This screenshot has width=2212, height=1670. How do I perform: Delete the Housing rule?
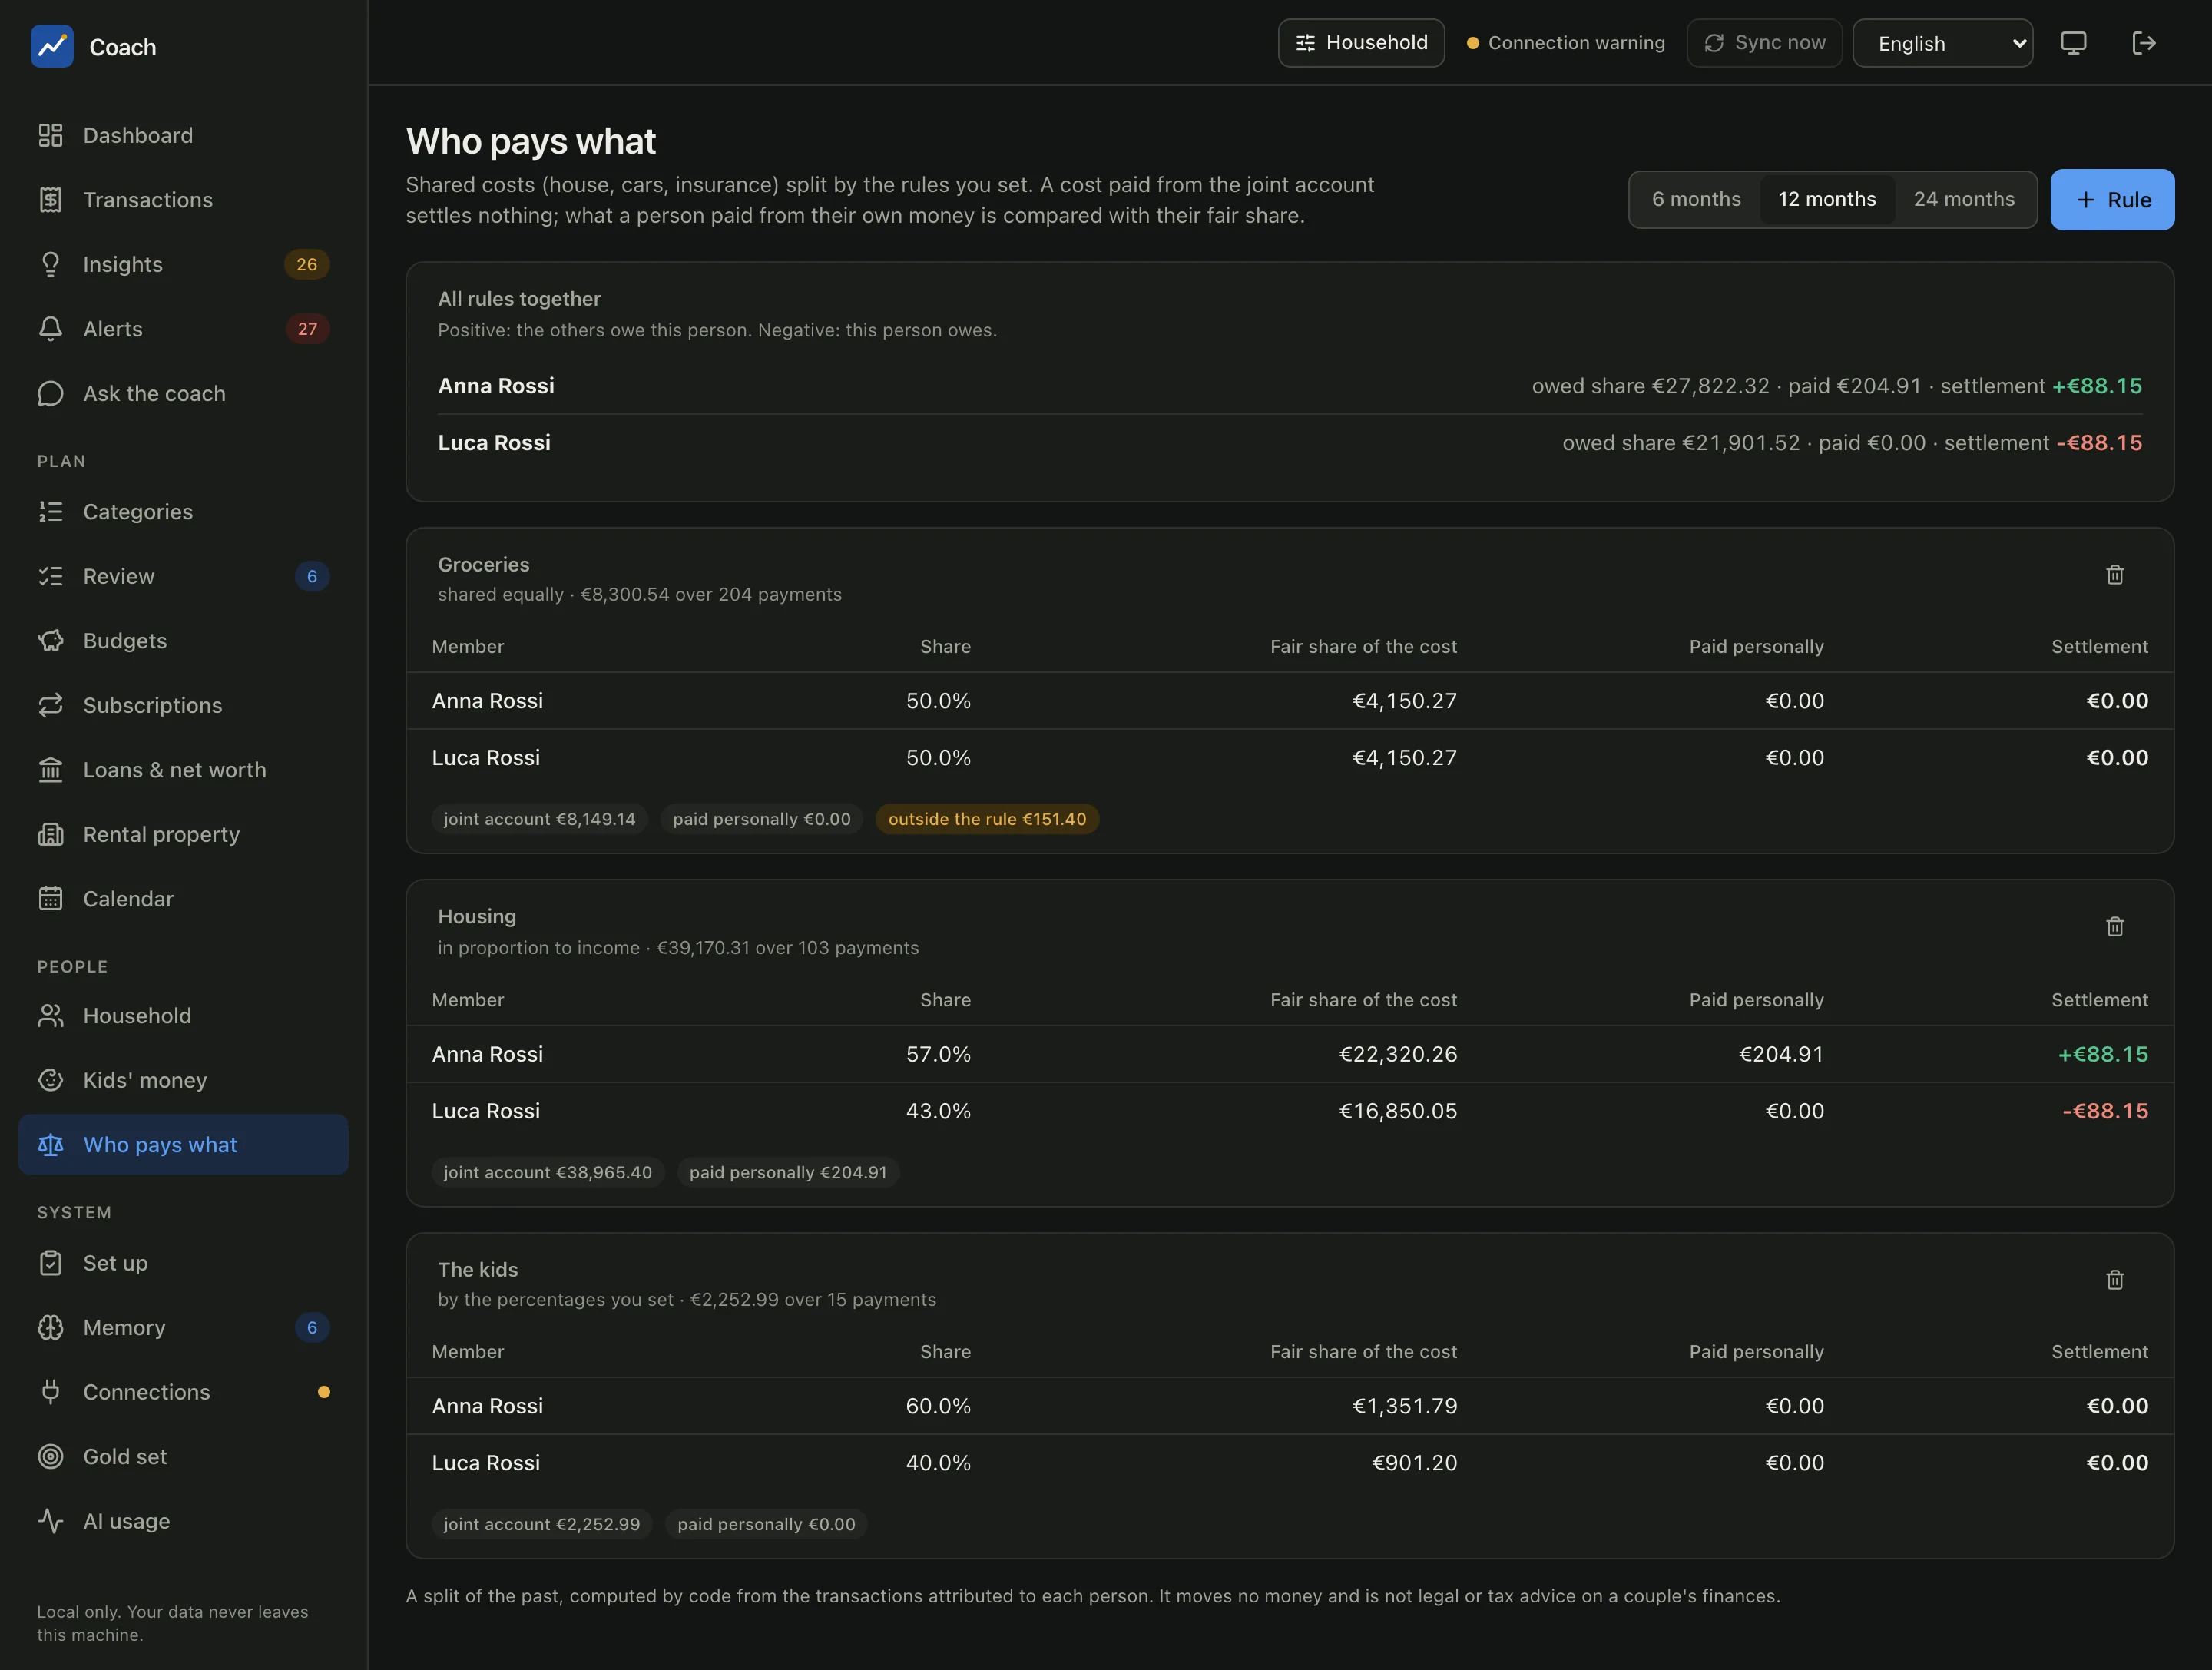(x=2115, y=927)
